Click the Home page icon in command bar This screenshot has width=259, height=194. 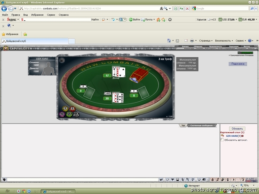coord(169,41)
